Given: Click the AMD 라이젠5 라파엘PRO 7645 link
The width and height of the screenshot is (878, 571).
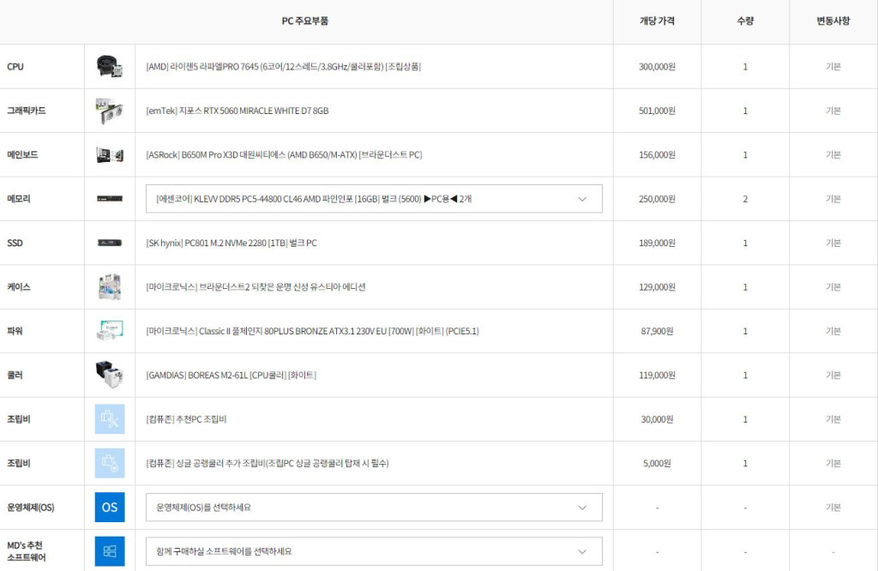Looking at the screenshot, I should pyautogui.click(x=283, y=67).
